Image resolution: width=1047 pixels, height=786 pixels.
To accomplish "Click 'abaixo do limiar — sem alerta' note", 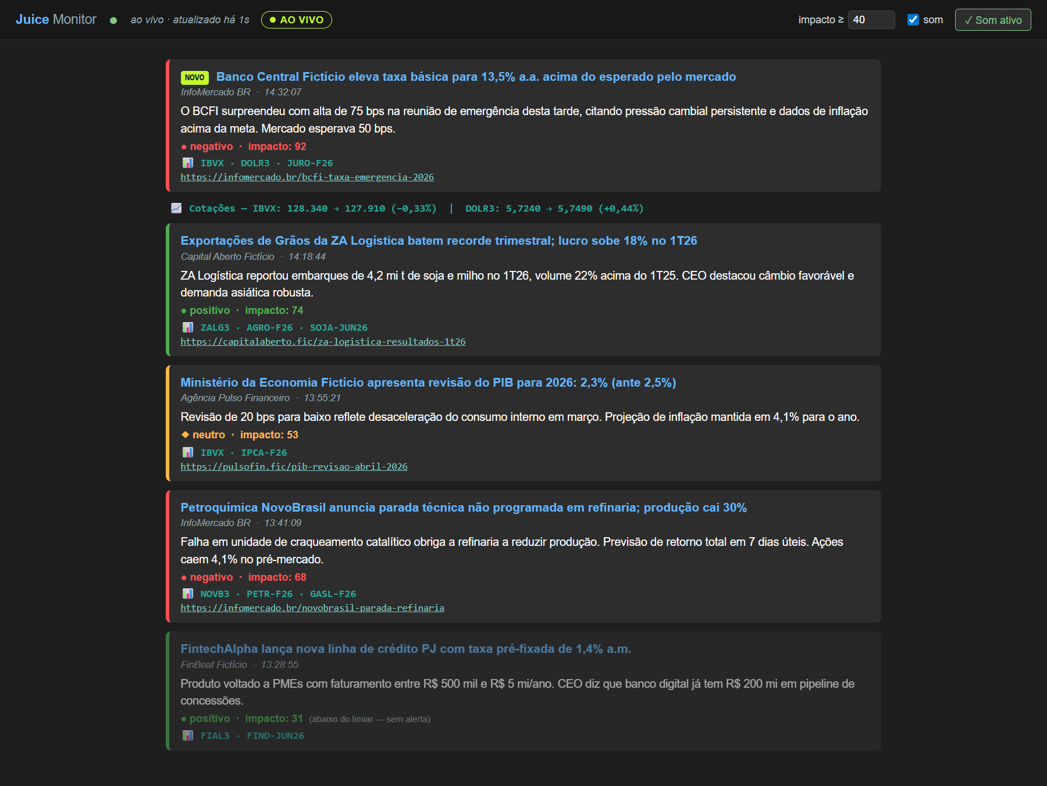I will pos(370,719).
